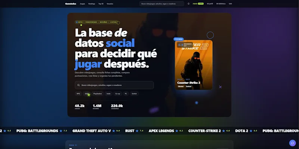
Task: Select the Switch filter chip
Action: point(134,93)
